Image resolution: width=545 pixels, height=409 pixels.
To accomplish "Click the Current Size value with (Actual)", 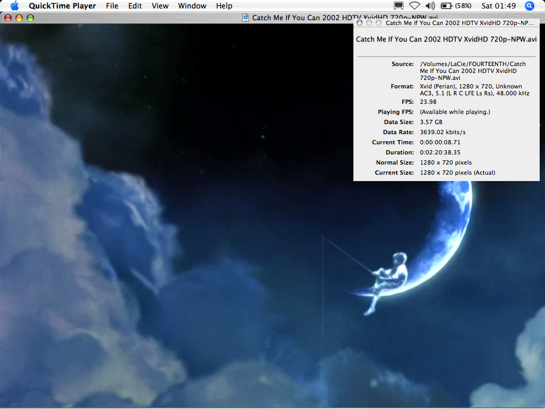I will (457, 173).
